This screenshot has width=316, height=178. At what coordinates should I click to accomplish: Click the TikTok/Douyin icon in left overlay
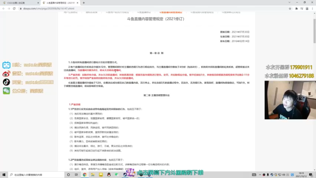[x=6, y=82]
